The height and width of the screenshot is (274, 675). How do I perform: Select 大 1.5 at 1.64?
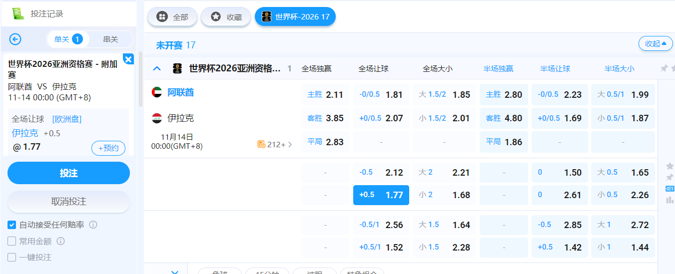coord(444,225)
